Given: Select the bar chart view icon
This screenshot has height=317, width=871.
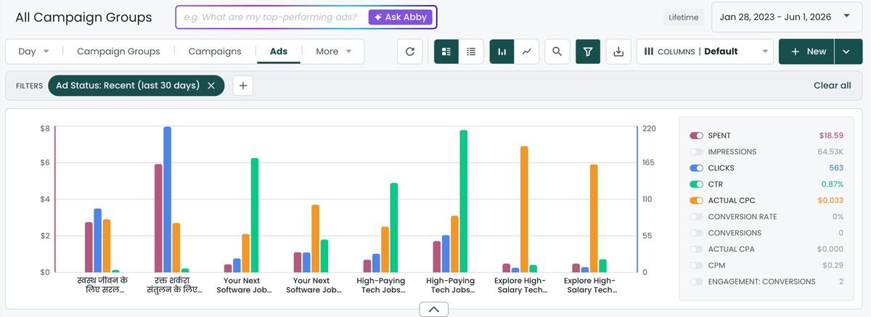Looking at the screenshot, I should tap(502, 52).
